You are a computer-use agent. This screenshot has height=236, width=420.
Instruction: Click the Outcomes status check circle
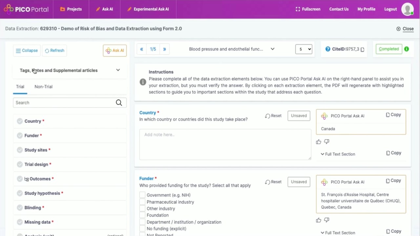[20, 179]
